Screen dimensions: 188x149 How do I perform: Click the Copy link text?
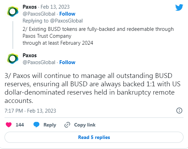pyautogui.click(x=85, y=125)
